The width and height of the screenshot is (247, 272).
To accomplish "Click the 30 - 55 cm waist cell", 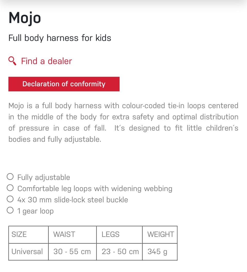I will pyautogui.click(x=72, y=251).
